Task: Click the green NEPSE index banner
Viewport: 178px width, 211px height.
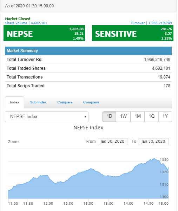Action: click(x=44, y=33)
